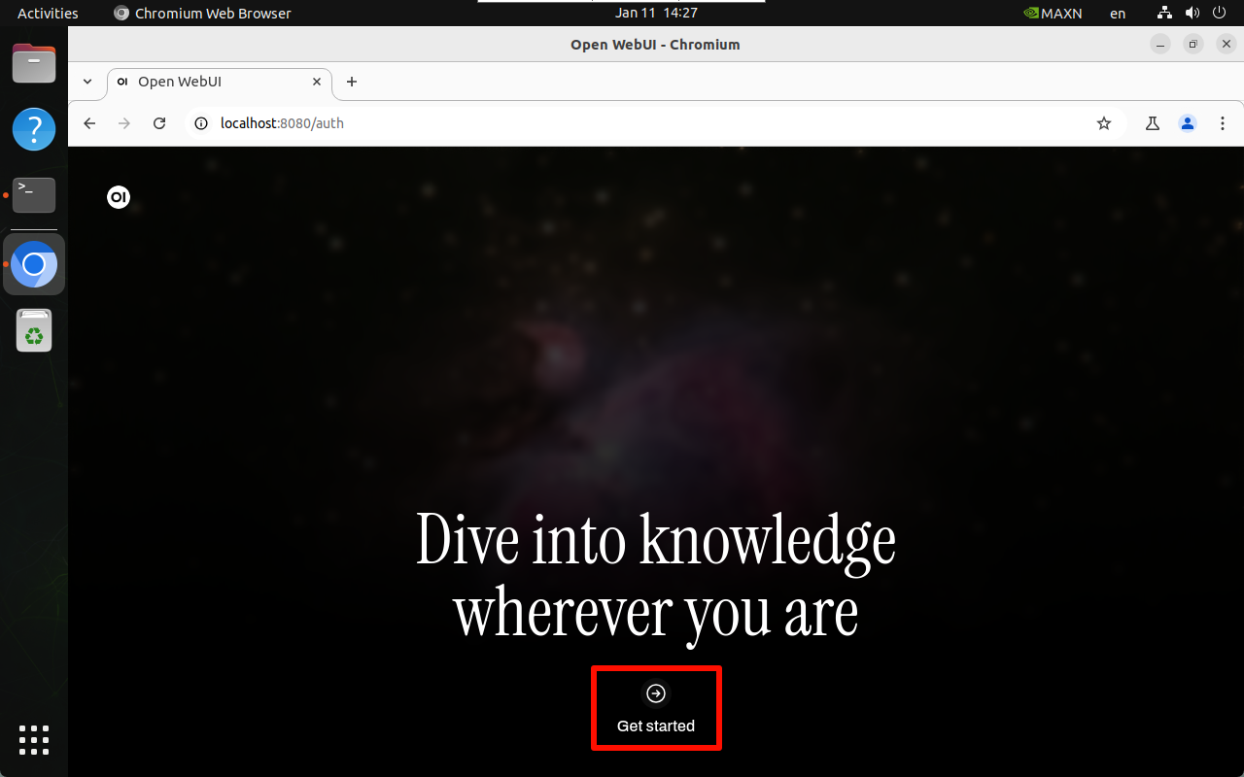This screenshot has height=777, width=1244.
Task: Open the Terminal from the dock
Action: (x=33, y=194)
